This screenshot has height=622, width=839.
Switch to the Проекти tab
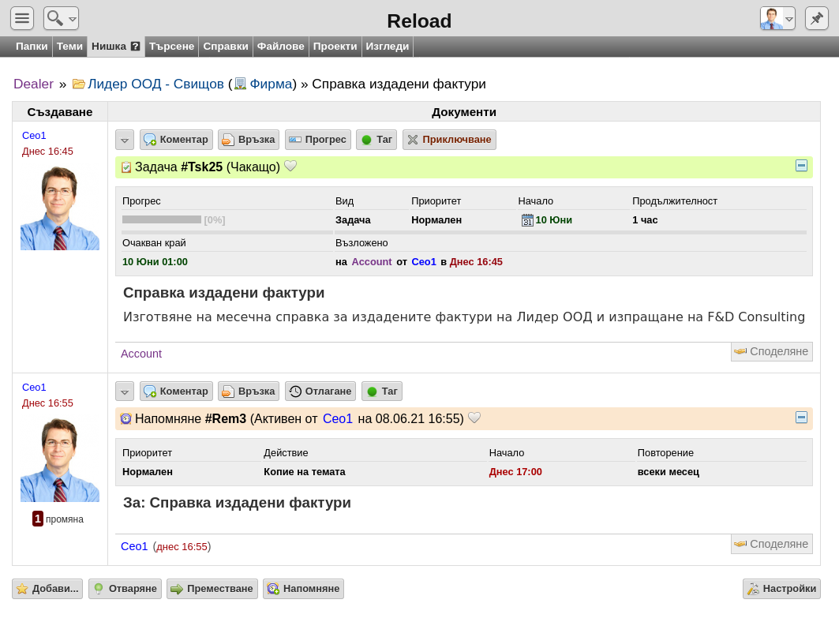click(x=335, y=47)
